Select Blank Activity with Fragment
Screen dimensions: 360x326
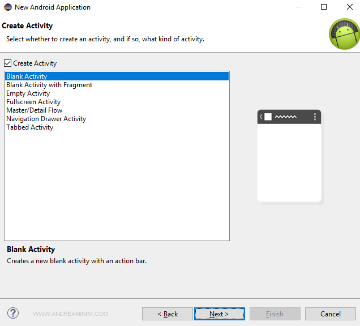49,85
